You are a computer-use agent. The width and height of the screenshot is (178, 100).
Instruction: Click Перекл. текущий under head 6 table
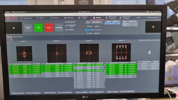point(50,92)
